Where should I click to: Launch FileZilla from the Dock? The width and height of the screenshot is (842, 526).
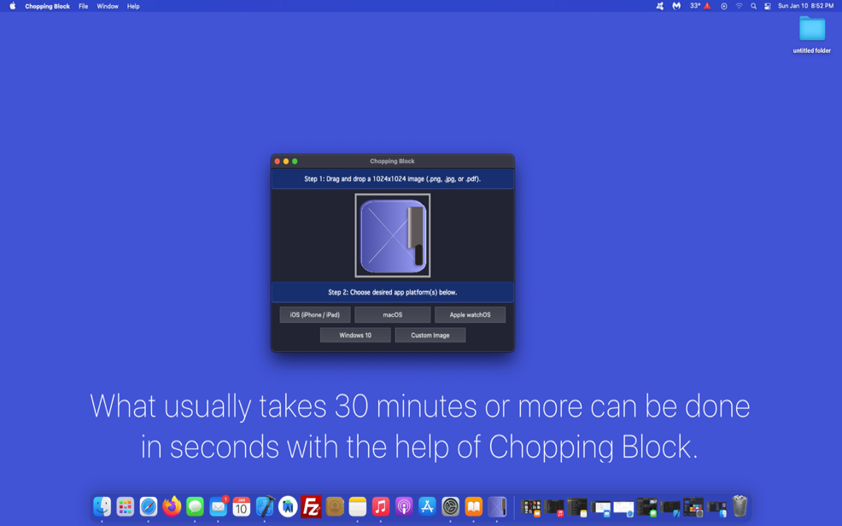(311, 506)
